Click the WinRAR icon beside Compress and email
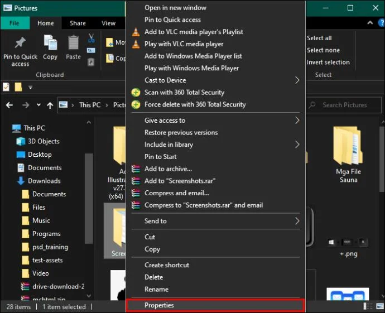Screen dimensions: 385x313 (x=136, y=193)
